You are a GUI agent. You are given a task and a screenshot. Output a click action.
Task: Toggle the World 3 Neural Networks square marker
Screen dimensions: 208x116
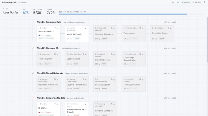click(x=33, y=73)
